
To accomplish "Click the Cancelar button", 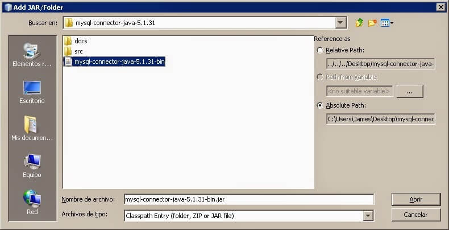I will (416, 215).
